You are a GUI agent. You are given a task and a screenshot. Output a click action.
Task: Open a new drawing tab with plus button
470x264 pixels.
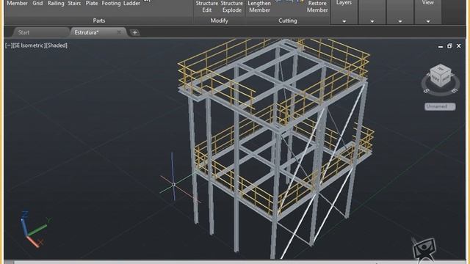point(135,32)
